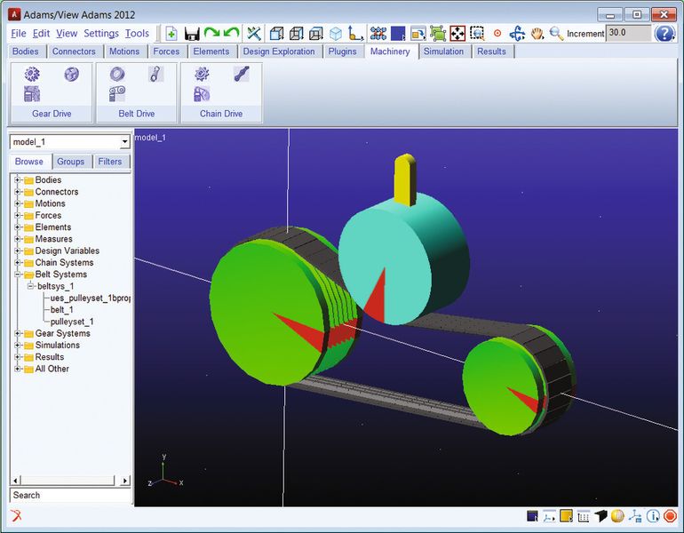Viewport: 684px width, 533px height.
Task: Select the magnifying glass zoom tool
Action: click(x=556, y=34)
